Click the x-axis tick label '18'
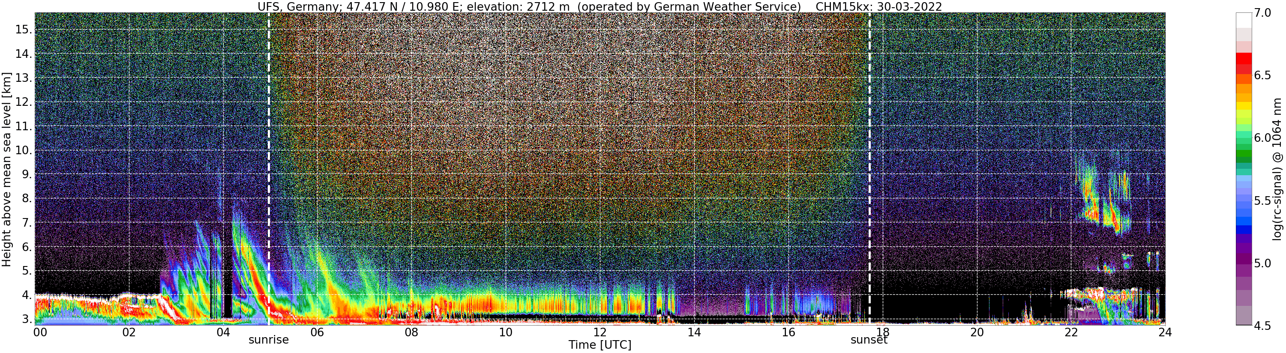Image resolution: width=1286 pixels, height=353 pixels. pos(883,332)
